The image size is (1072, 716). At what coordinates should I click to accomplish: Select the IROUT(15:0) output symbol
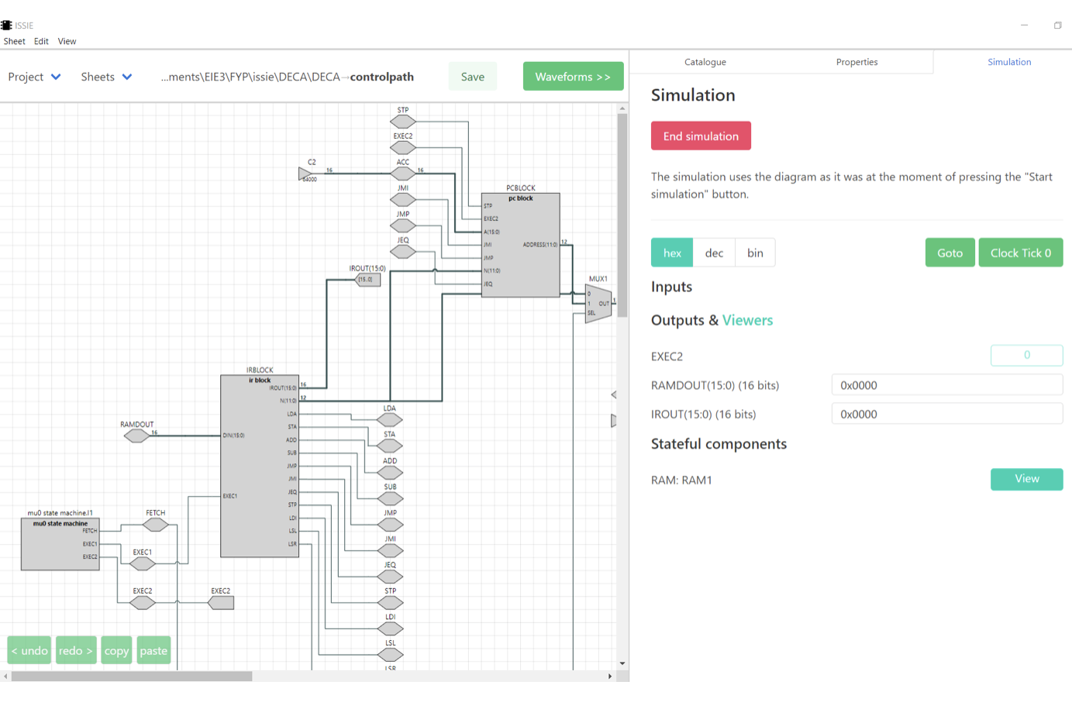click(367, 280)
